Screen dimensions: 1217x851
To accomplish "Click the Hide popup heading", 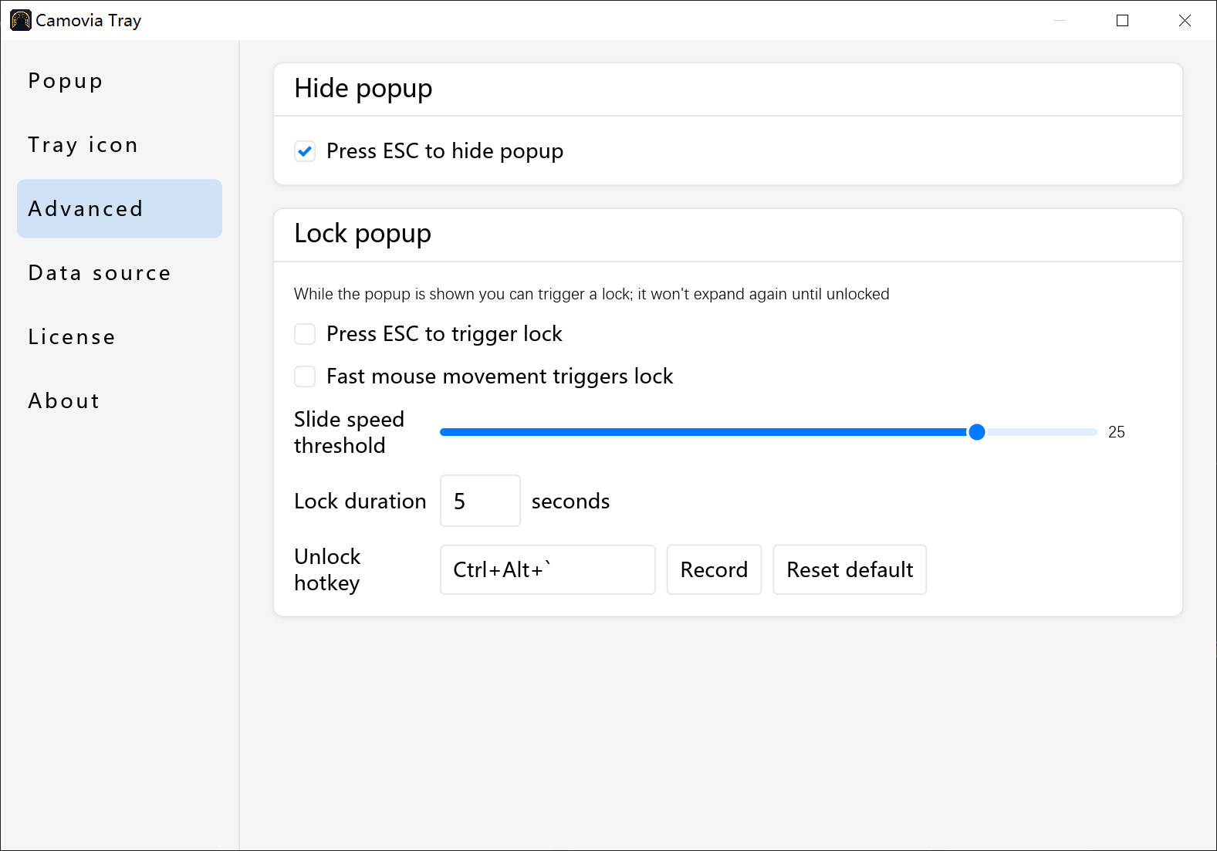I will [x=363, y=89].
